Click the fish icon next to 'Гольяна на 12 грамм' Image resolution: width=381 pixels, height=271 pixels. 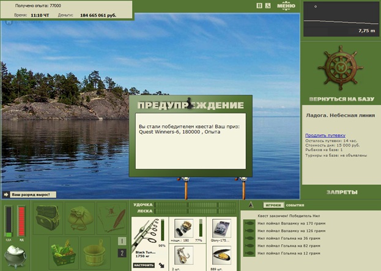tap(249, 253)
